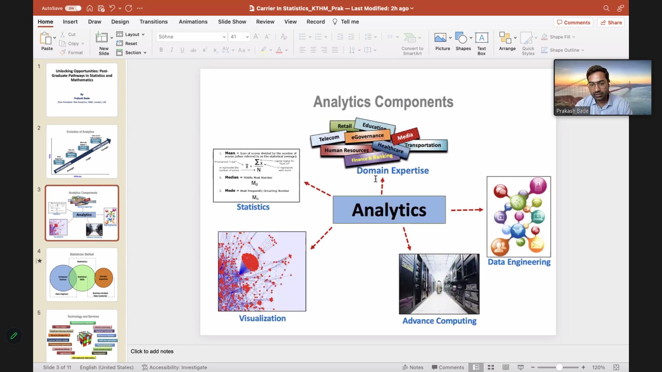Toggle the AutoSave switch

click(x=73, y=8)
